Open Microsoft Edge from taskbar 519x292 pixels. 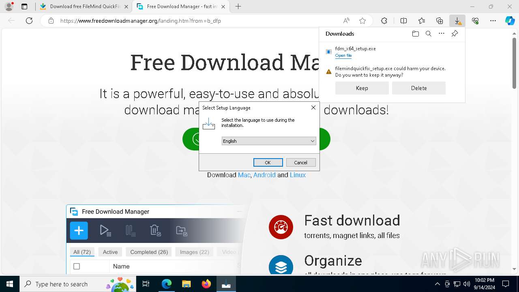tap(167, 284)
